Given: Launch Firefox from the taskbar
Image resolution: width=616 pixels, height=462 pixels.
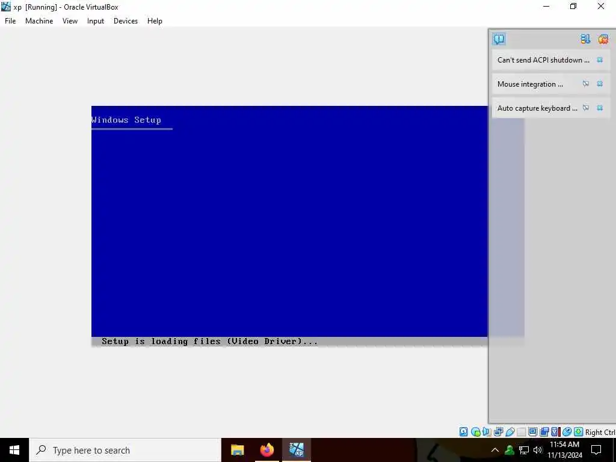Looking at the screenshot, I should pos(267,450).
